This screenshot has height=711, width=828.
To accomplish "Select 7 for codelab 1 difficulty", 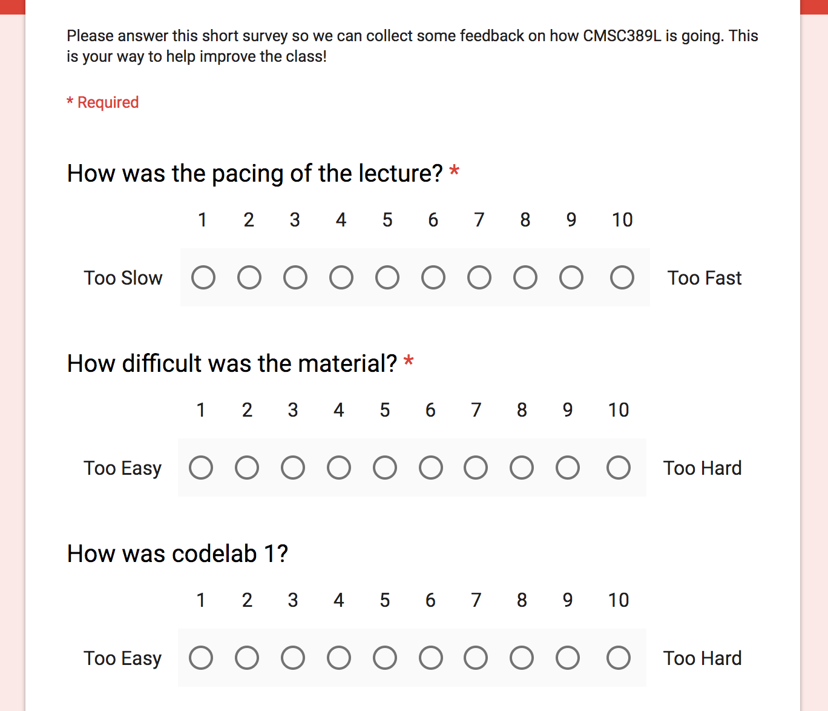I will 476,658.
